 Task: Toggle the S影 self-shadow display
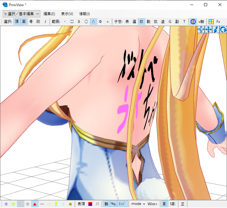point(172,204)
